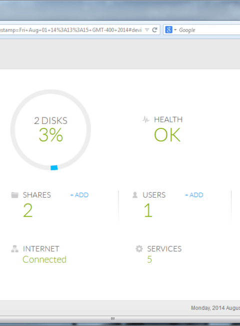
Task: Click the Health pulse icon
Action: tap(146, 119)
